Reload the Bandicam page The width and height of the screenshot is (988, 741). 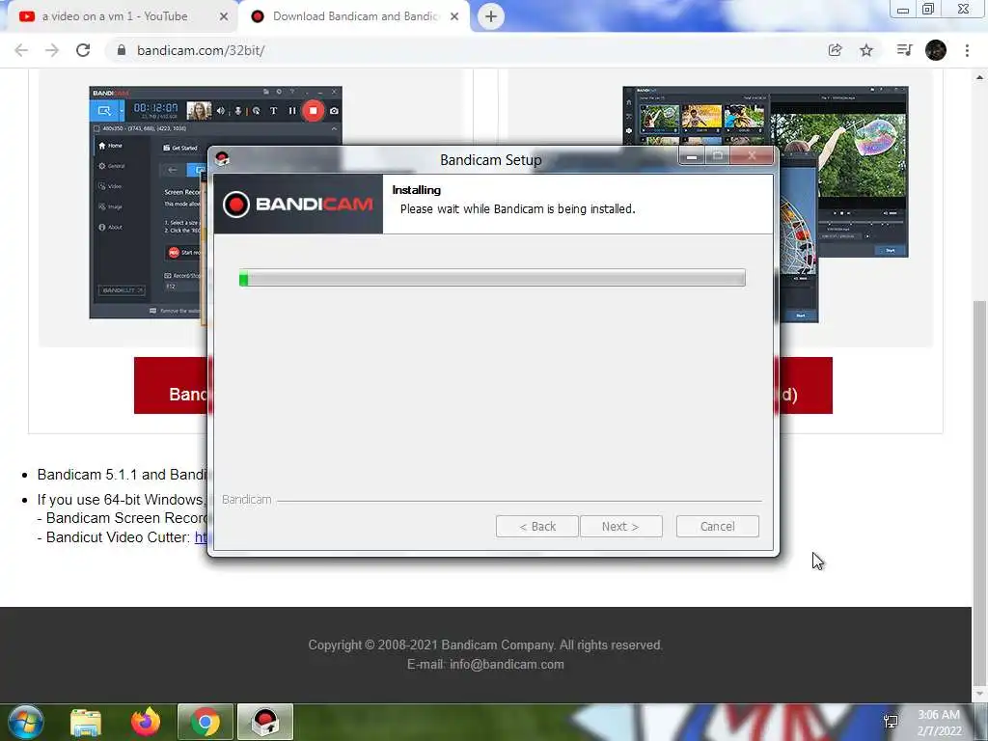pos(83,50)
